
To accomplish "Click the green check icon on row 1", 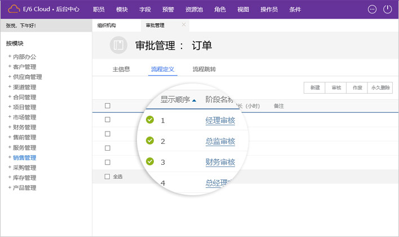I will [x=150, y=120].
